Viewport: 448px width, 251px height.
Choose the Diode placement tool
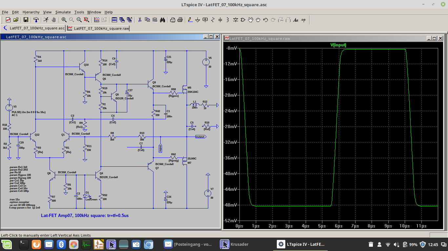coord(235,20)
